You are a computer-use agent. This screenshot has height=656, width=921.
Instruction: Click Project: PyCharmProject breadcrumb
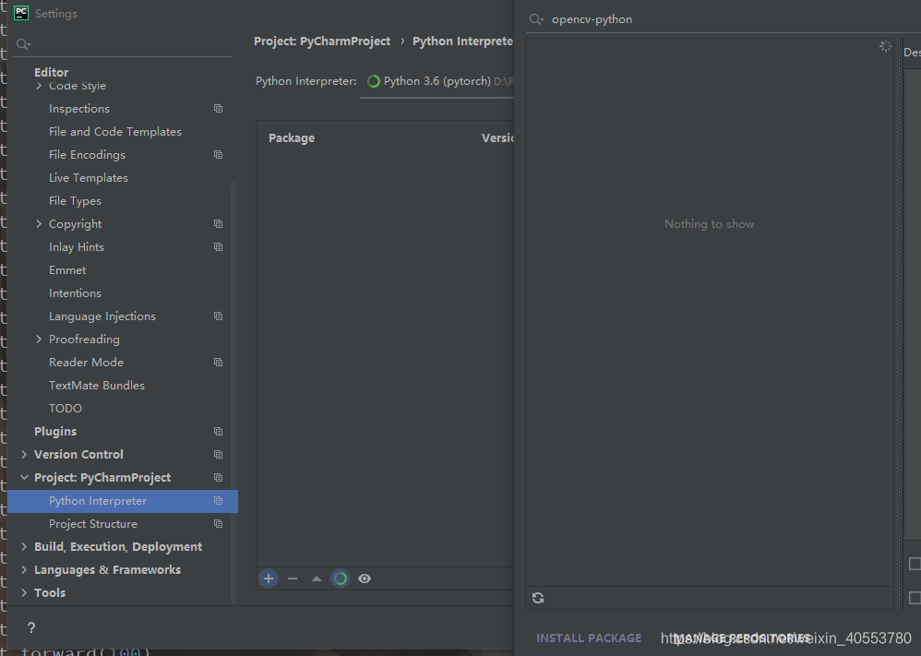322,42
